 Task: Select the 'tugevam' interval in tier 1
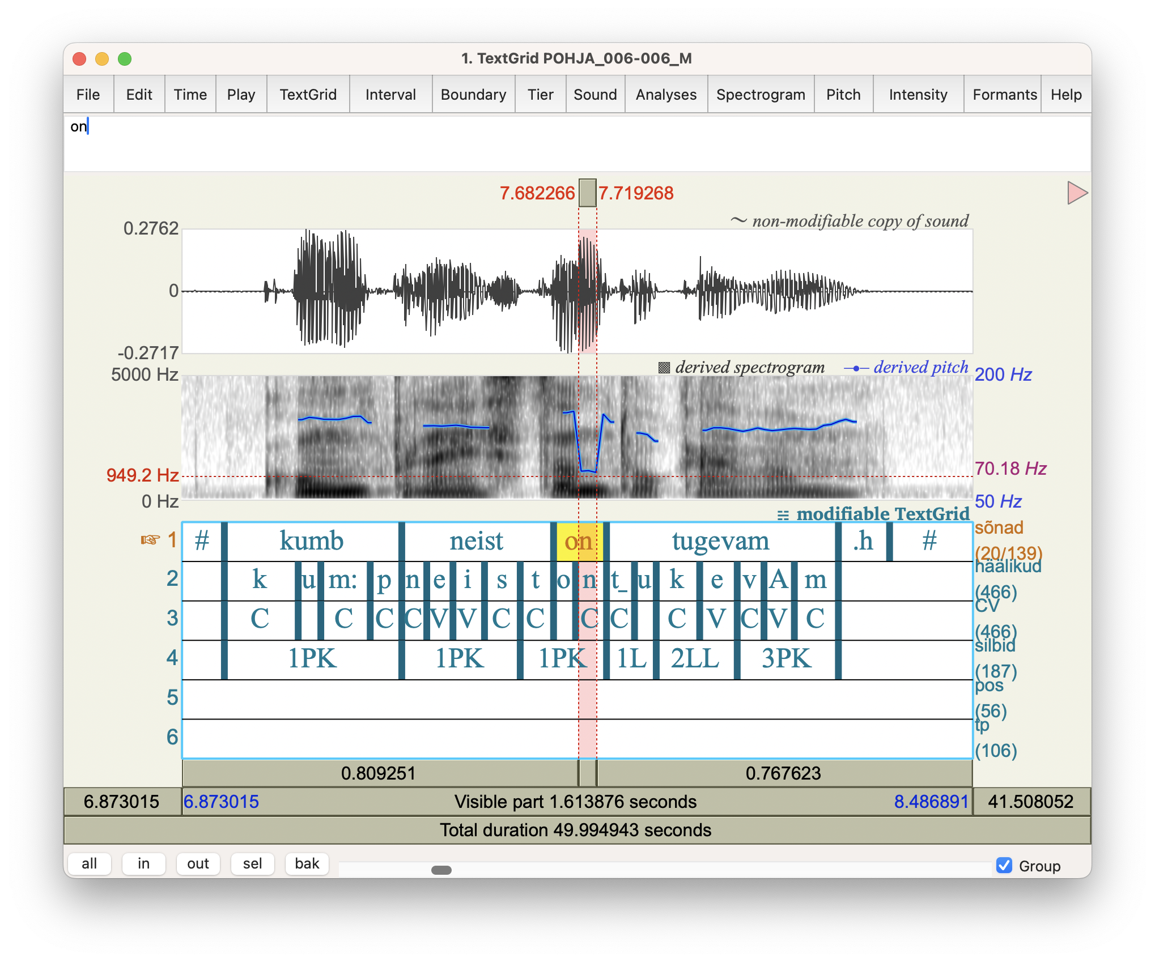click(x=721, y=541)
